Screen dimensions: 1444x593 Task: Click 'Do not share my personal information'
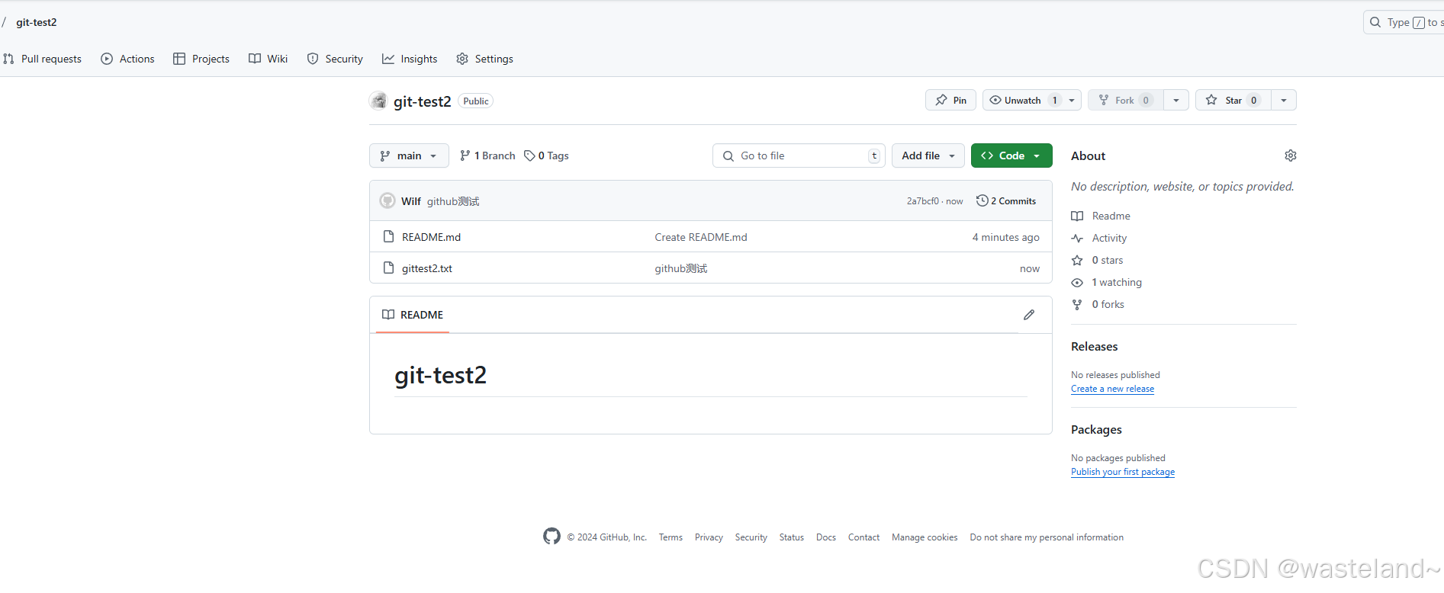tap(1047, 537)
